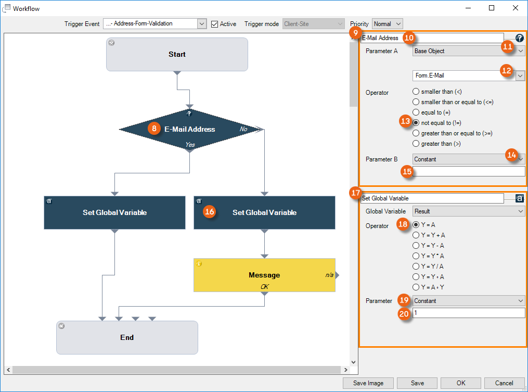The width and height of the screenshot is (528, 392).
Task: Open the Global Variable Result dropdown
Action: click(x=520, y=211)
